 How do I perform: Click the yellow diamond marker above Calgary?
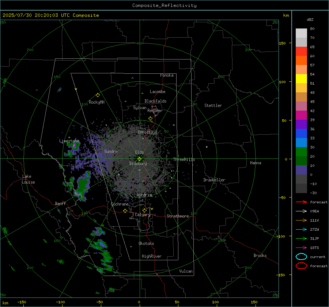pyautogui.click(x=144, y=210)
